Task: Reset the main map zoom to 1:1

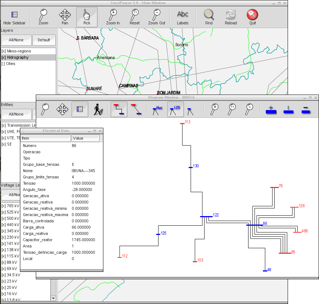Action: pos(135,17)
